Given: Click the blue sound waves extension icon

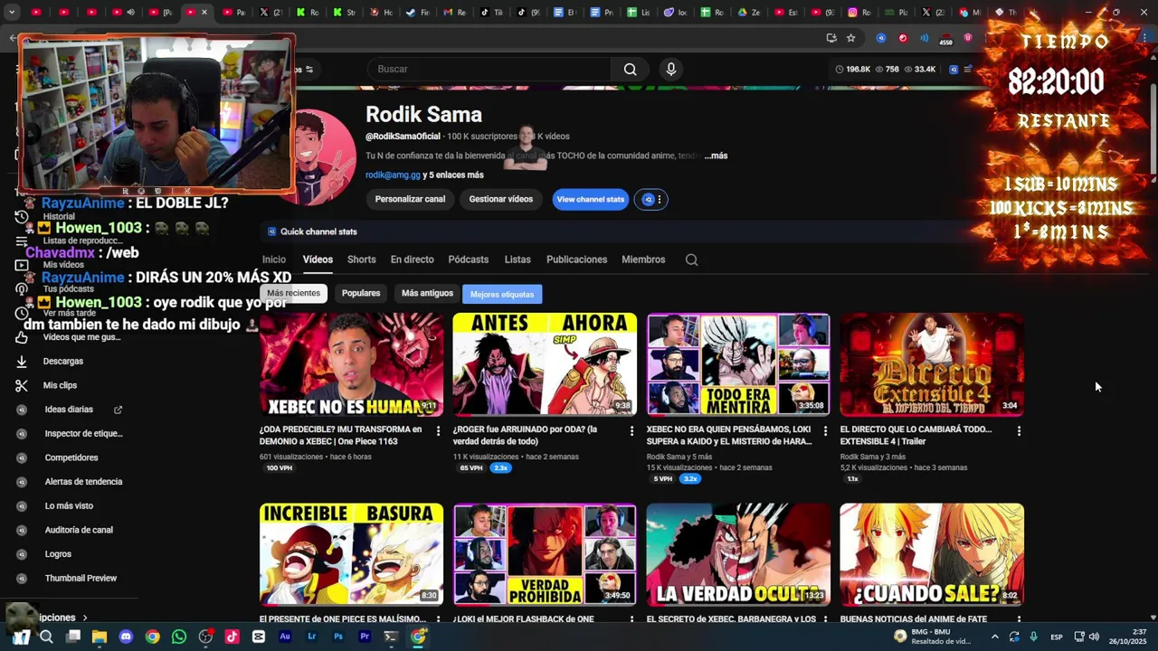Looking at the screenshot, I should coord(924,38).
